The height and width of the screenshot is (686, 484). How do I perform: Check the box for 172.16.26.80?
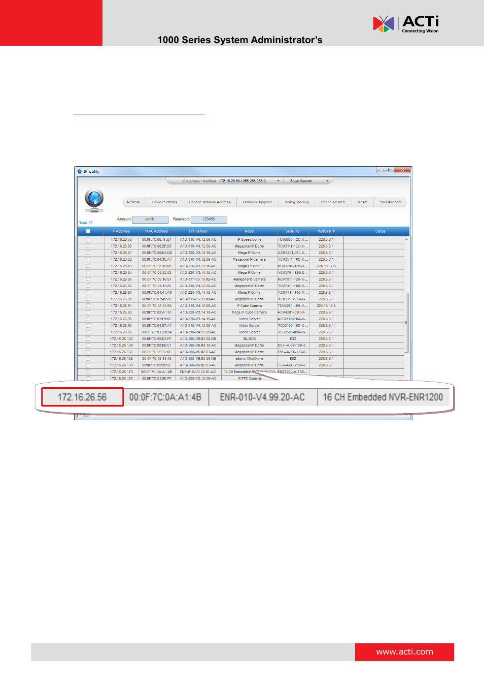tap(88, 246)
